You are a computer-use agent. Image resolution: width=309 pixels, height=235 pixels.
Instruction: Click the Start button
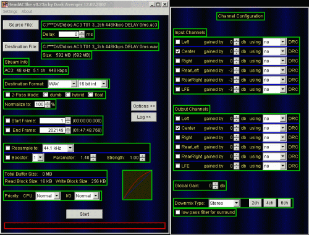pyautogui.click(x=84, y=214)
